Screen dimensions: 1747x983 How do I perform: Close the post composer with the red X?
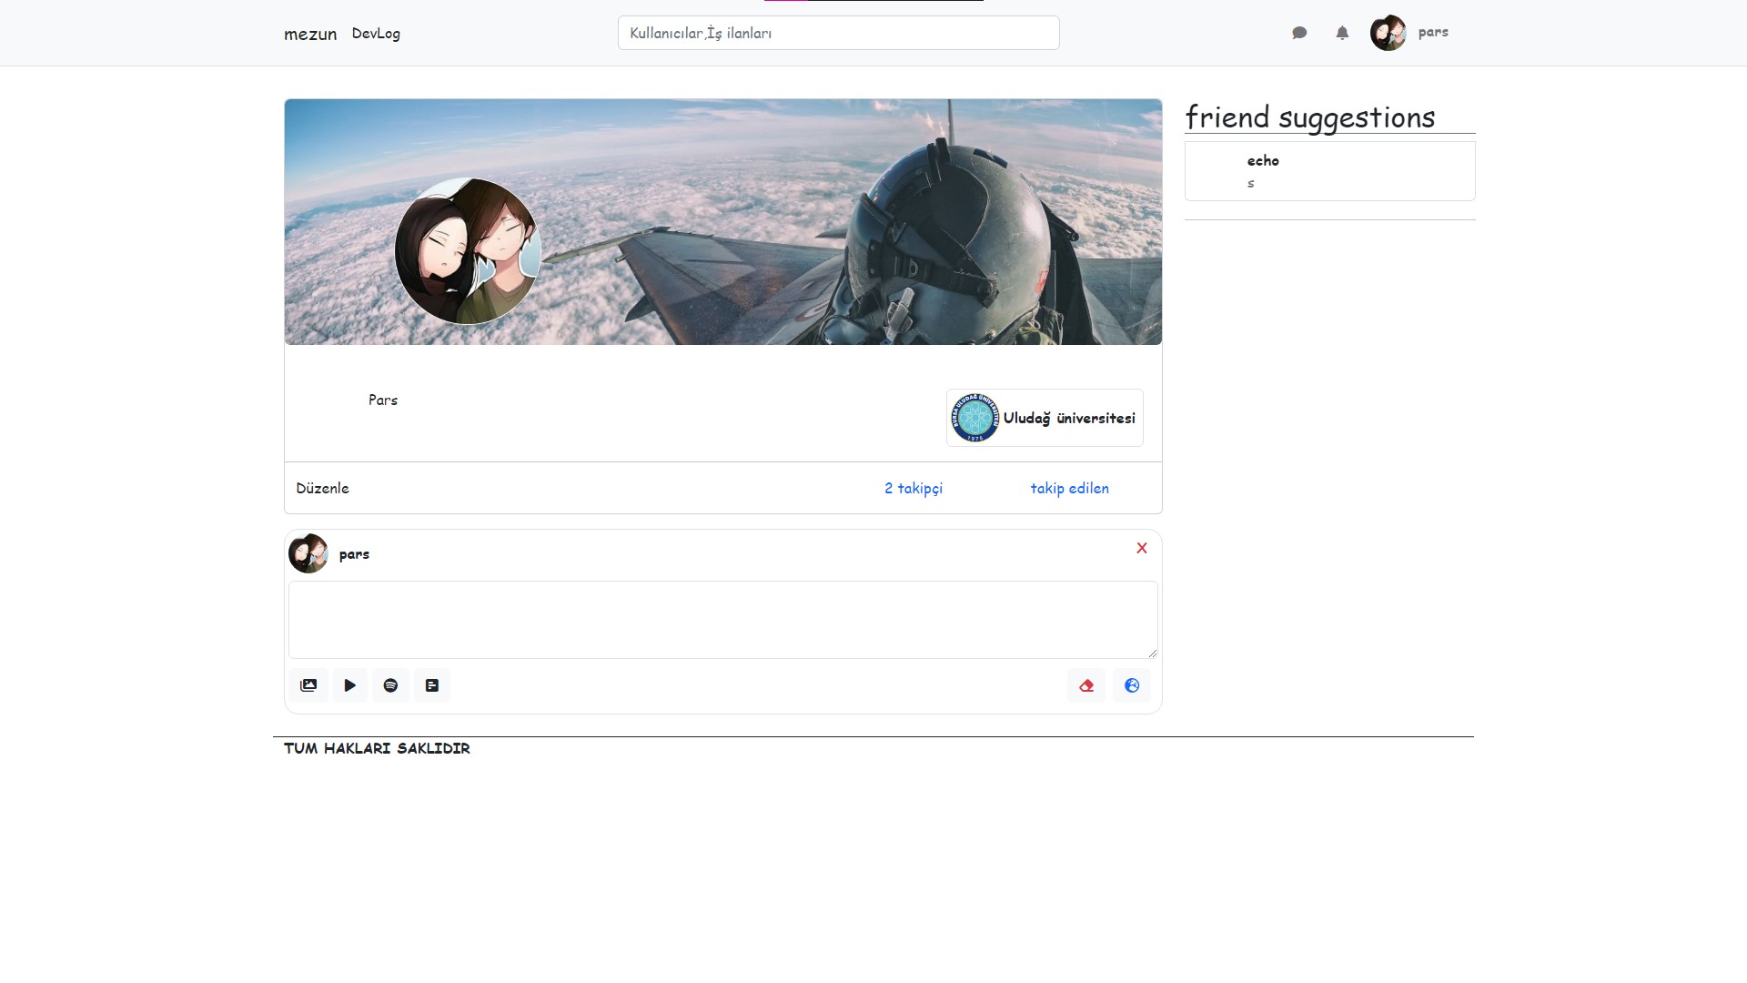coord(1142,548)
